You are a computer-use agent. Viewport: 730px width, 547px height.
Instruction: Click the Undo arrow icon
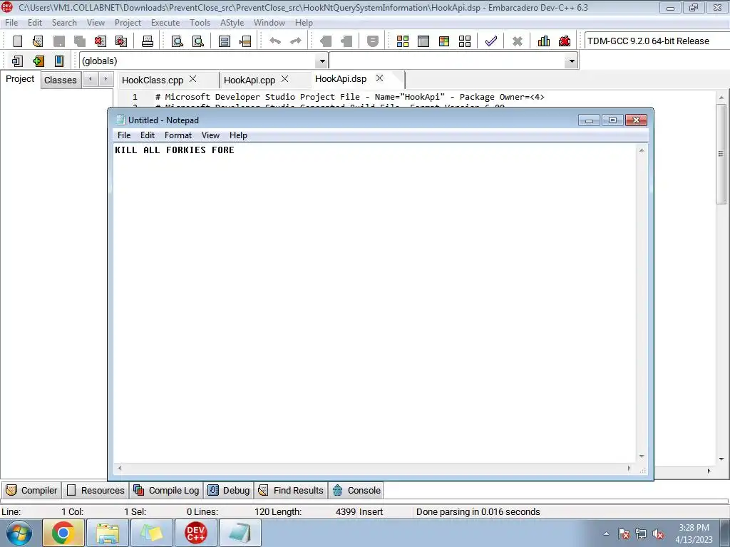(x=275, y=41)
